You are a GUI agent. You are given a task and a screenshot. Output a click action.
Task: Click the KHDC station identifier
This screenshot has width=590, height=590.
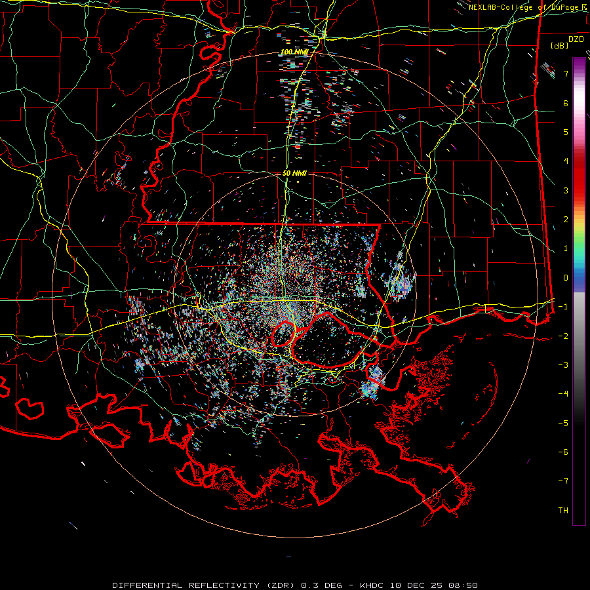(x=372, y=585)
